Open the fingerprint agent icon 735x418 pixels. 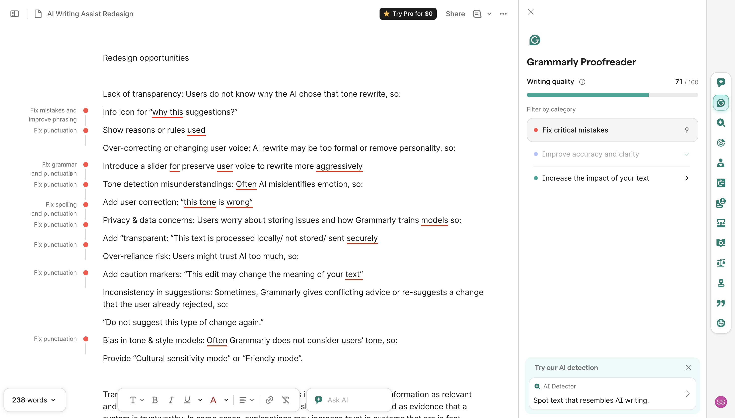721,323
